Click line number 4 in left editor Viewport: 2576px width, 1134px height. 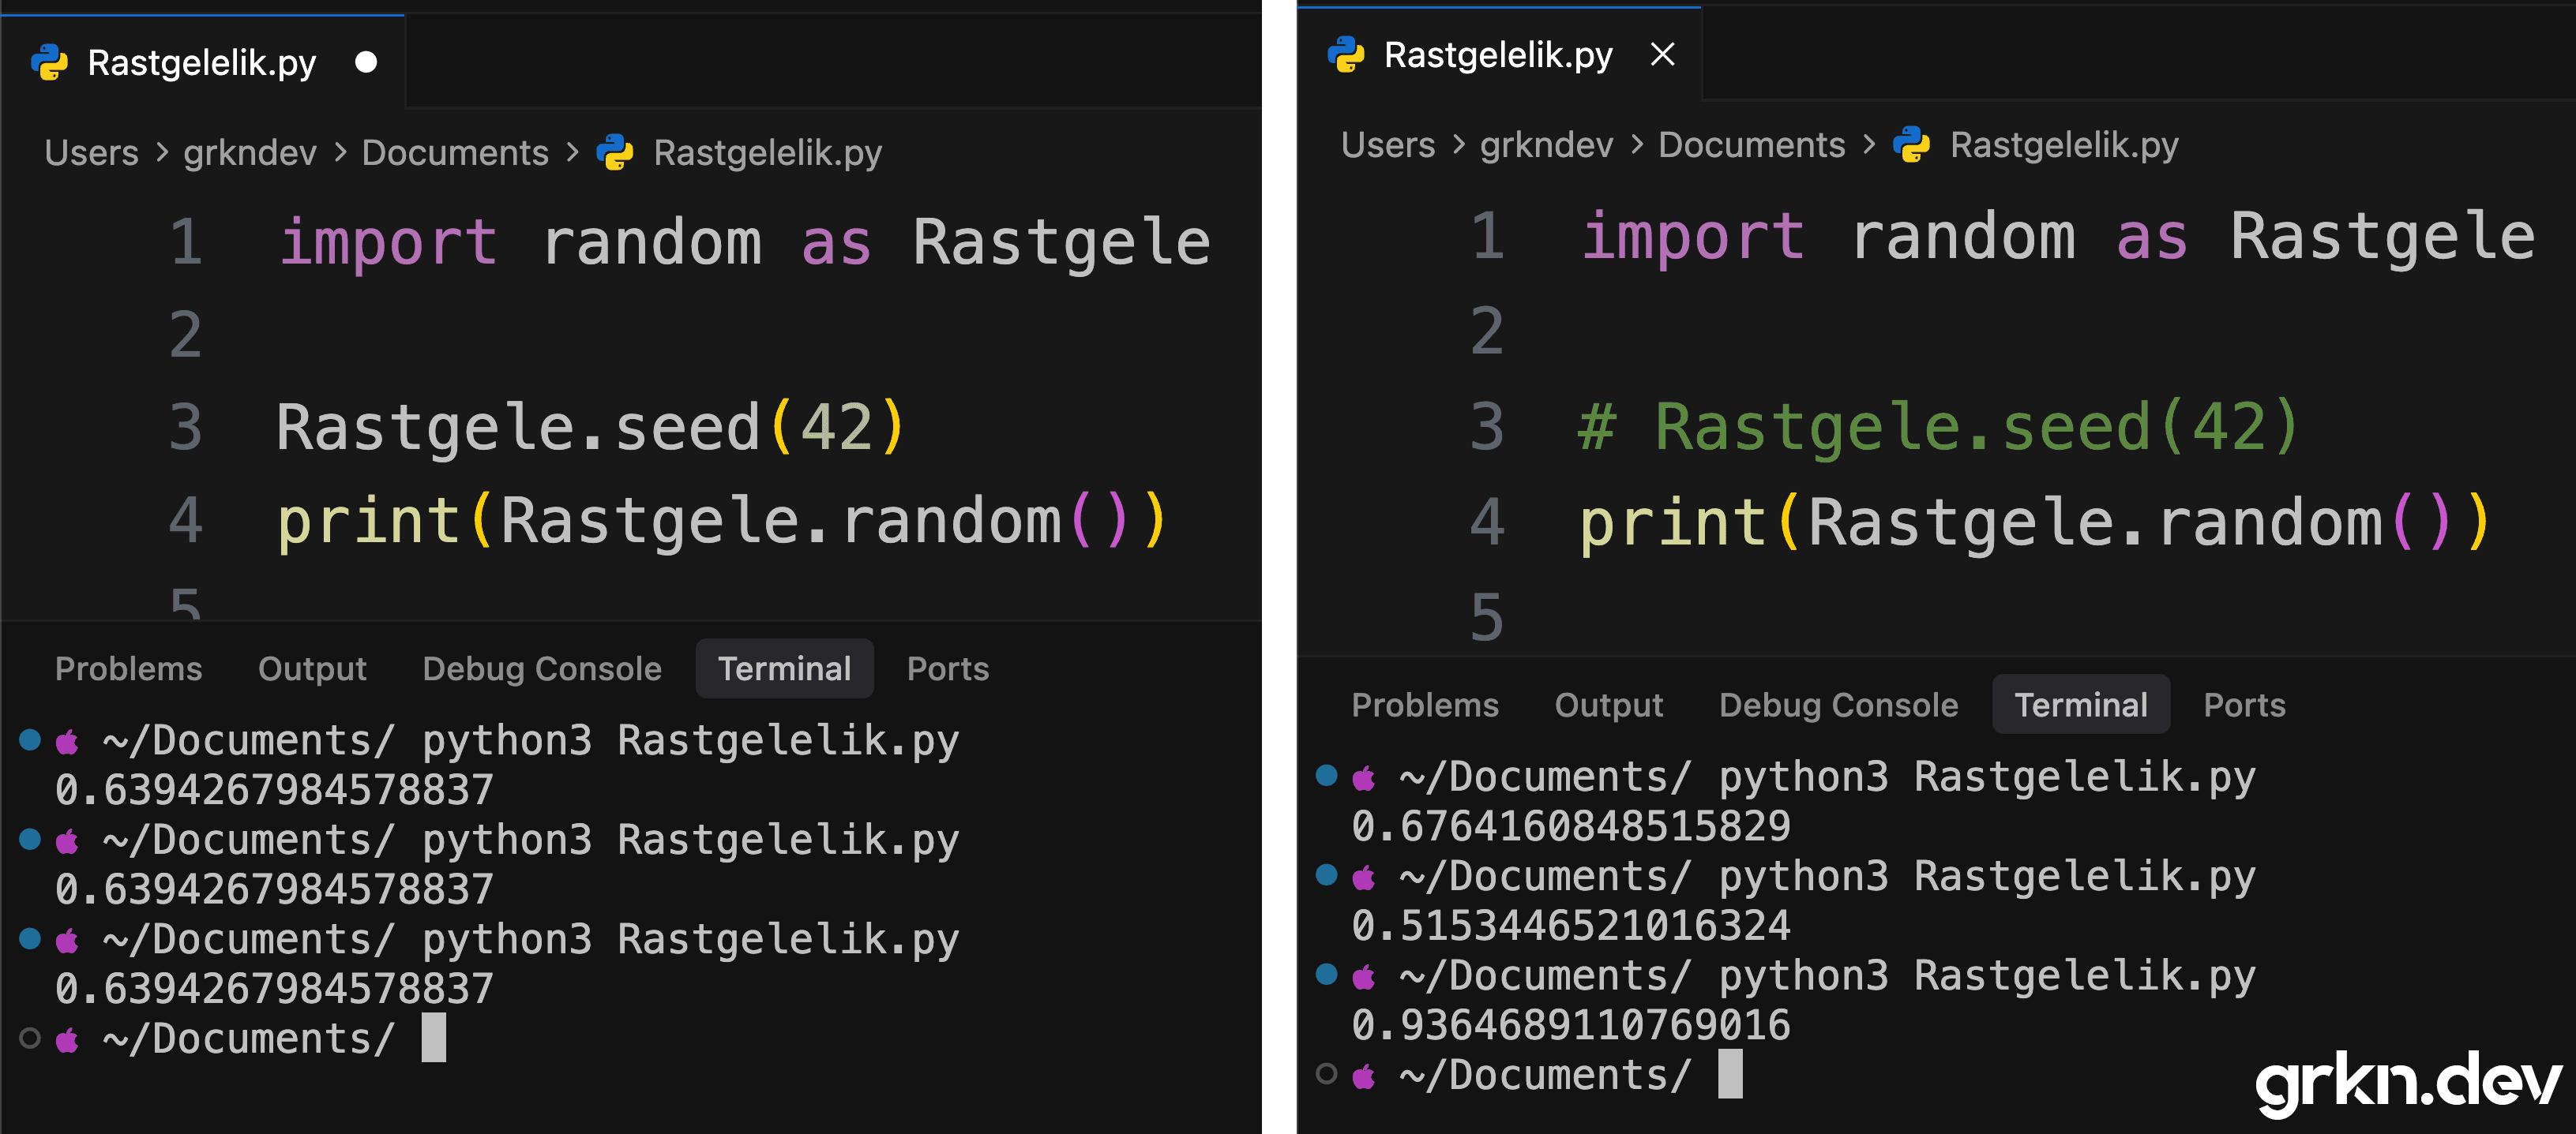click(186, 519)
